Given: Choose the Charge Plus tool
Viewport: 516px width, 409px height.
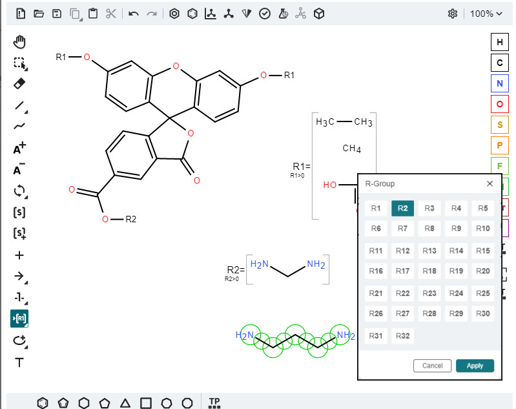Looking at the screenshot, I should [x=19, y=149].
